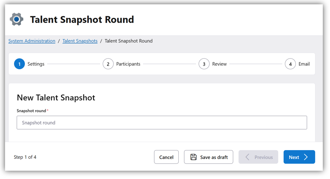Click the gear icon beside the page title
This screenshot has height=179, width=330.
click(x=17, y=19)
